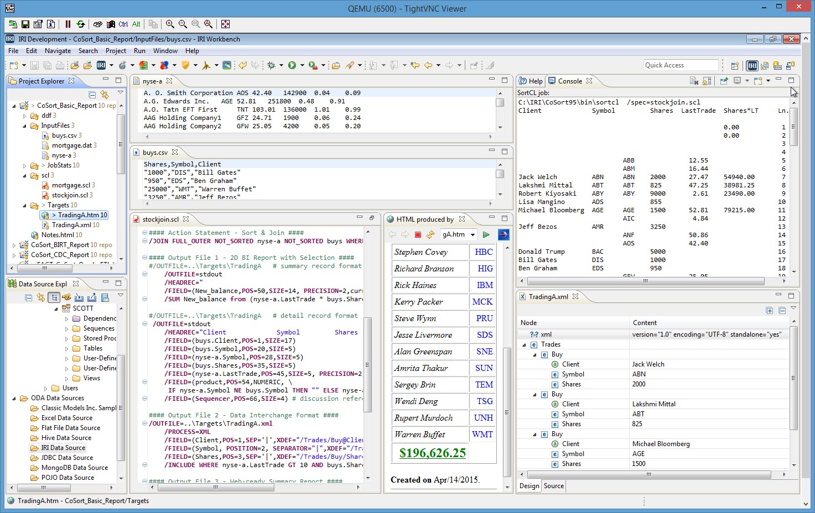The width and height of the screenshot is (815, 513).
Task: Click the VNC zoom in icon
Action: (x=170, y=24)
